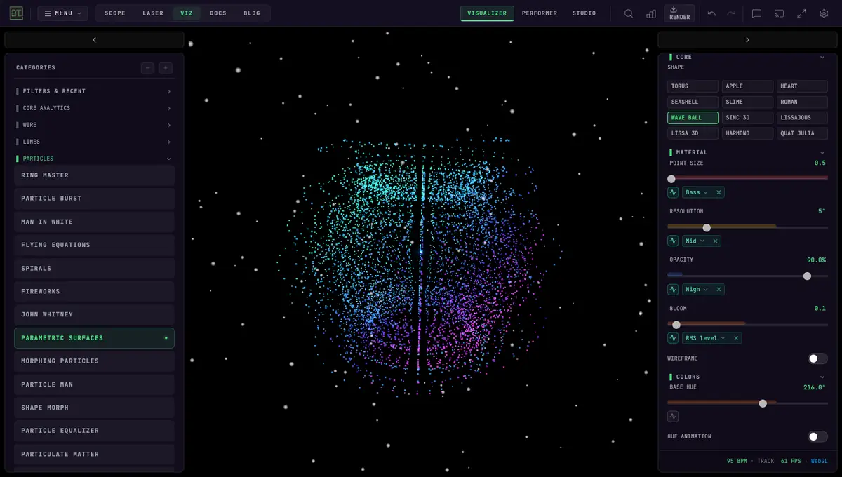Collapse the Particles category

(x=94, y=159)
